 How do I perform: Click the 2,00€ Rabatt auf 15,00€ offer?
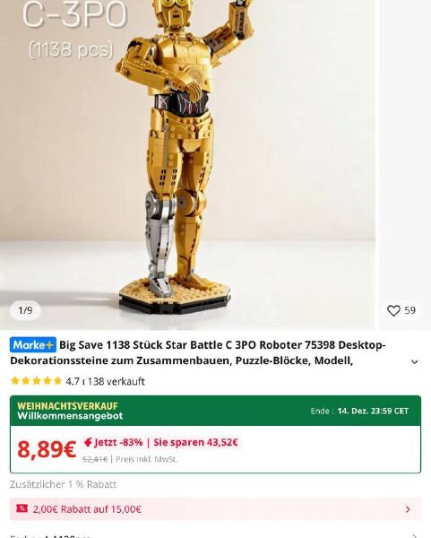coord(87,509)
